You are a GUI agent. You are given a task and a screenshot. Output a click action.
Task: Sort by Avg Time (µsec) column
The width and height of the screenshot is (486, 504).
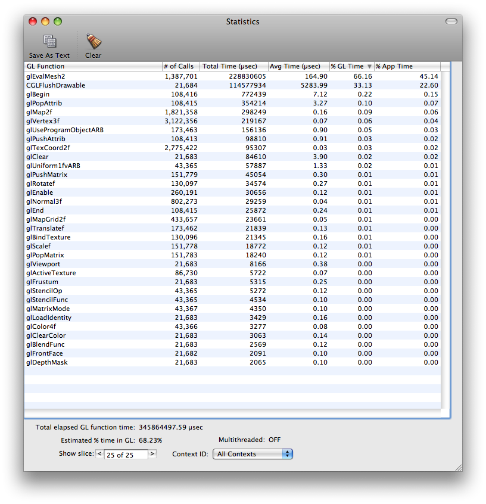pos(299,66)
